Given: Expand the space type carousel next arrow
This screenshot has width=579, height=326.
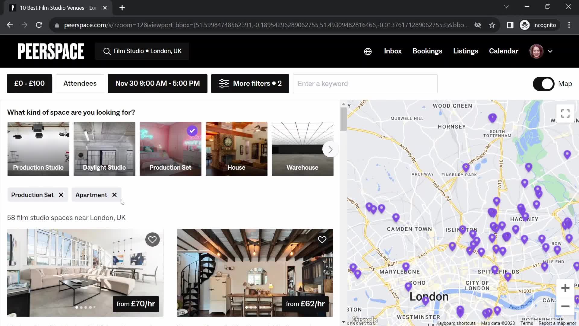Looking at the screenshot, I should [330, 149].
